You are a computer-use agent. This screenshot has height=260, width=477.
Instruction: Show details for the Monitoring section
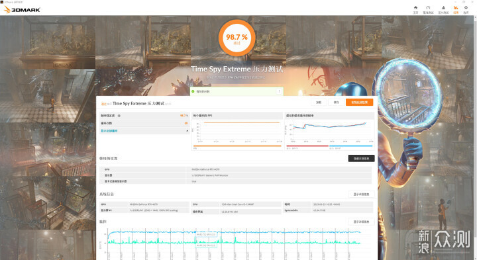pos(361,222)
